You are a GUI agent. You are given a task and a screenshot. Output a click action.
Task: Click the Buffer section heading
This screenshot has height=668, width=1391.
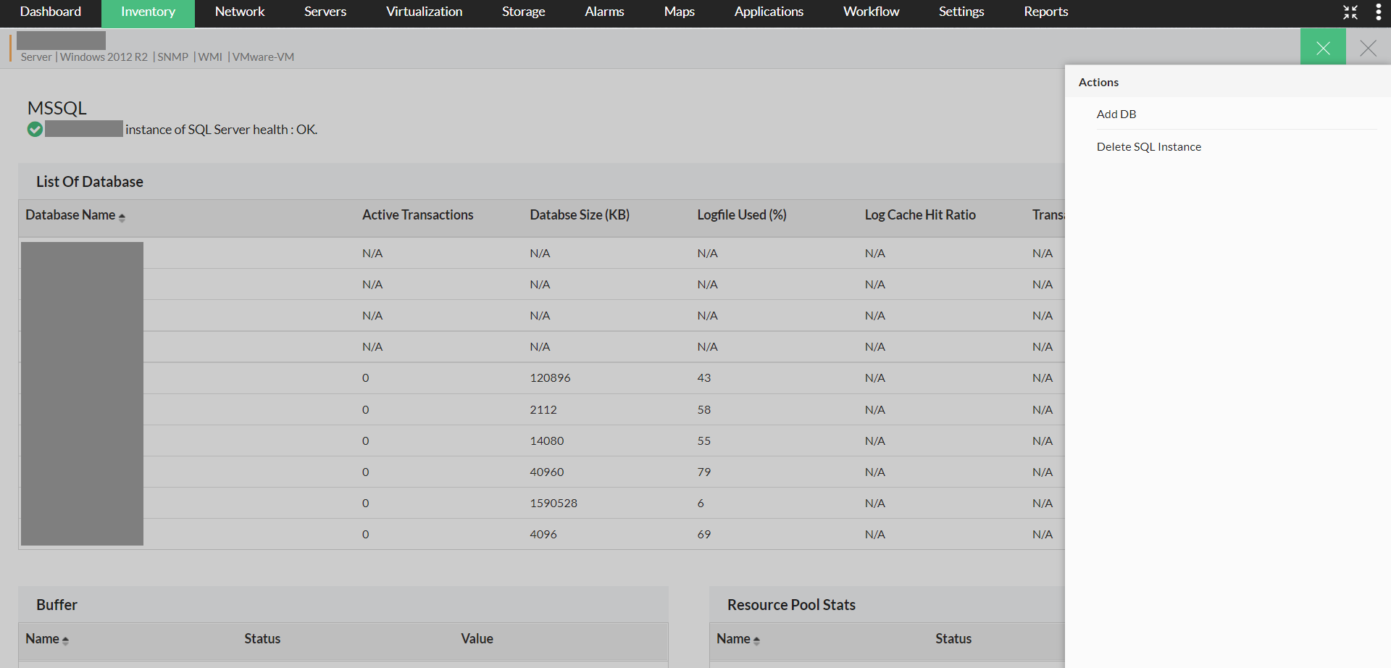click(57, 604)
